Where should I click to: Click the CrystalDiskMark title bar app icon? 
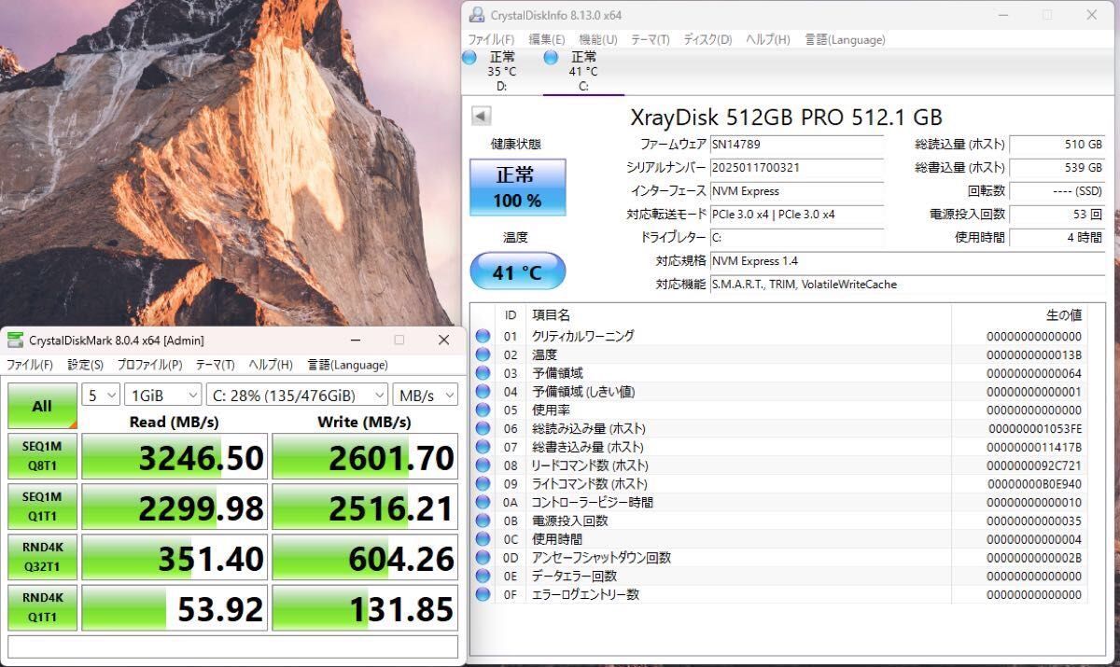(x=15, y=340)
